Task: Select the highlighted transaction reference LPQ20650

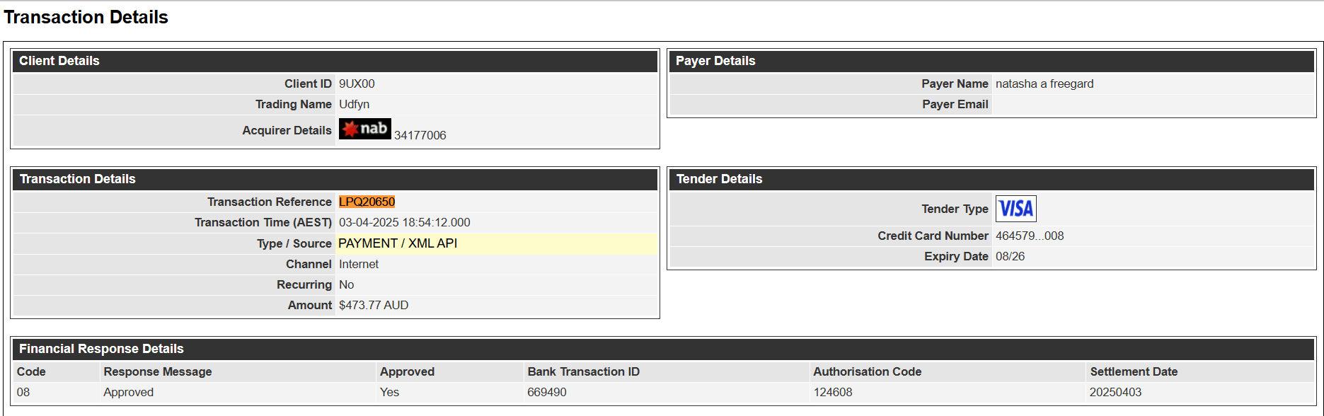Action: pyautogui.click(x=367, y=202)
